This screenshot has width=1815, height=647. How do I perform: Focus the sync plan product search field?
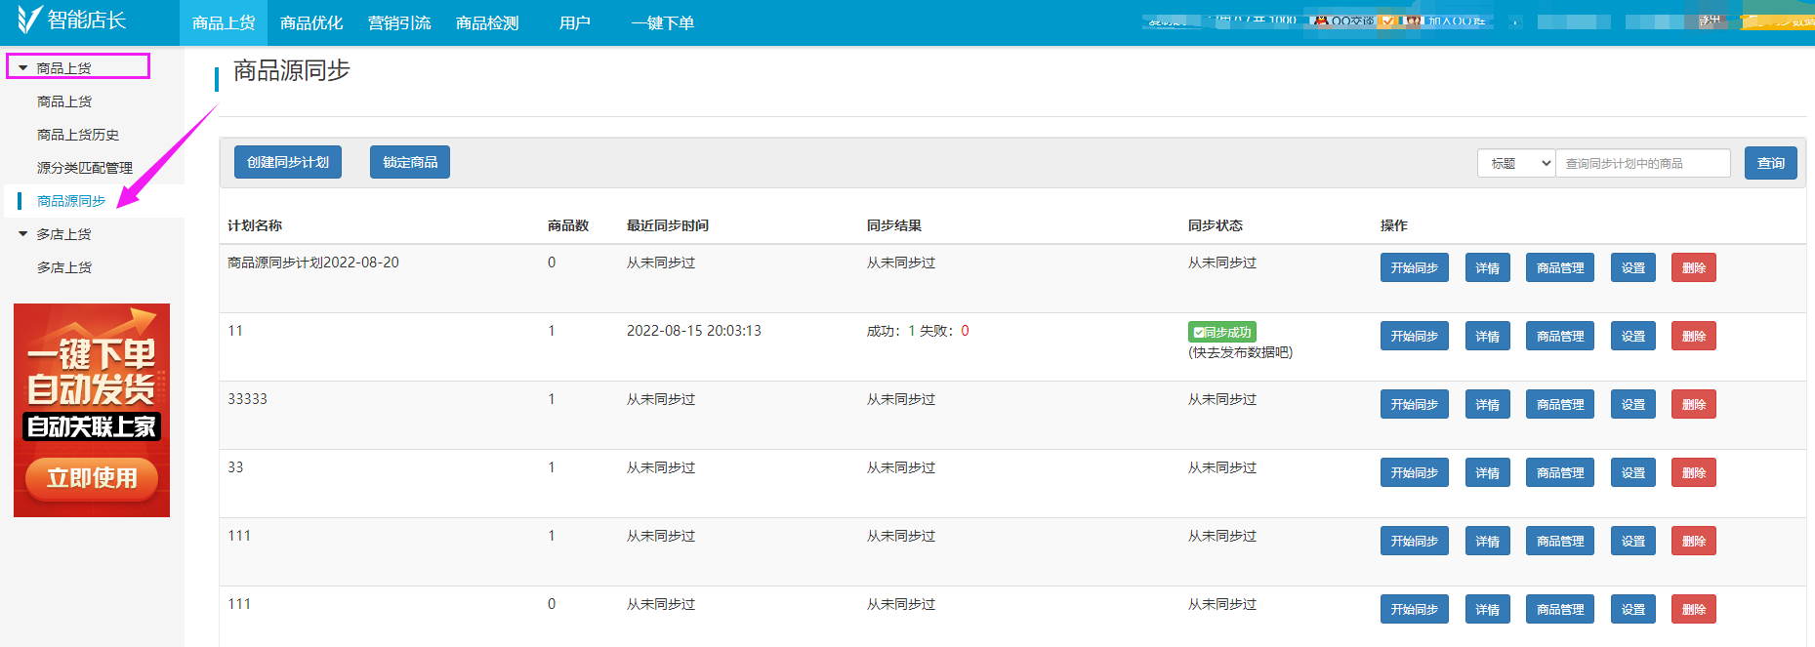click(x=1642, y=163)
